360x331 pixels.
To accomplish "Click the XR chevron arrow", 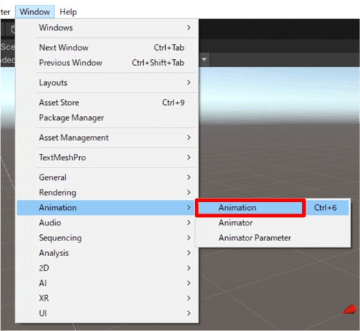I will (189, 298).
